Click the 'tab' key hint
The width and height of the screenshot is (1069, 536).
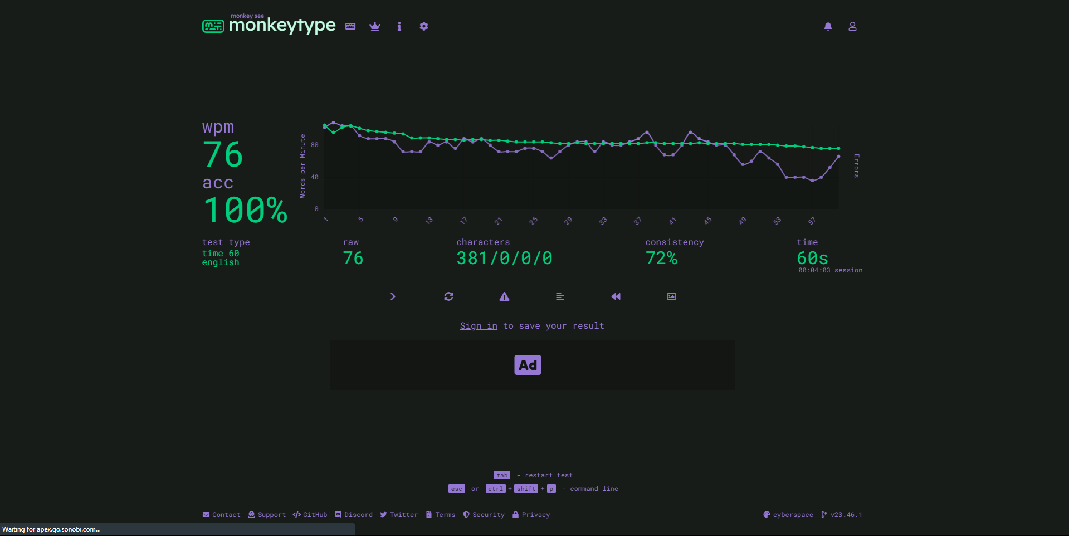coord(502,475)
